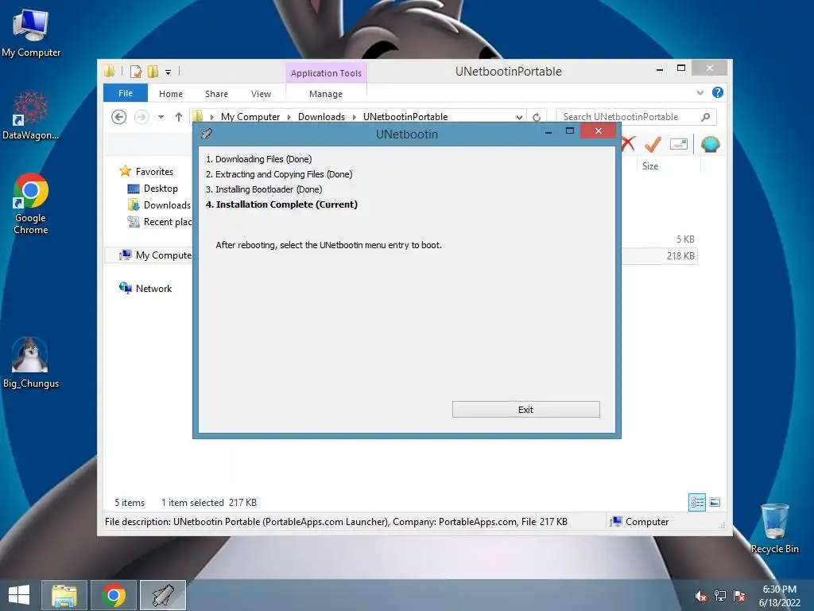This screenshot has height=611, width=814.
Task: Click the Explorer forward arrow button
Action: tap(141, 117)
